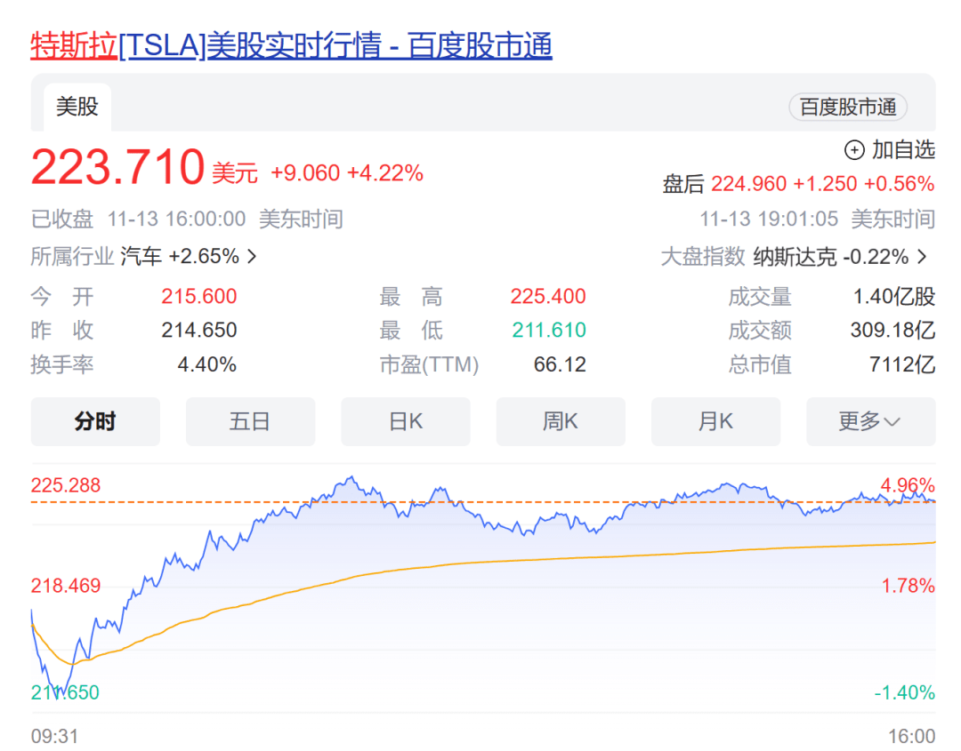Switch to the 分时 chart tab
This screenshot has width=961, height=751.
[95, 421]
